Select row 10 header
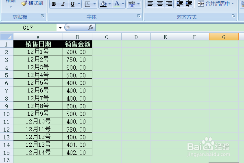 pyautogui.click(x=7, y=114)
